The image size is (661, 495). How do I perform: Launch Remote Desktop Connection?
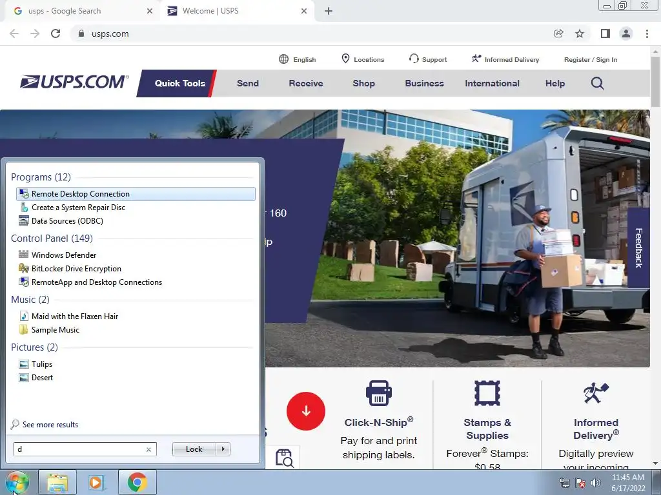(136, 193)
